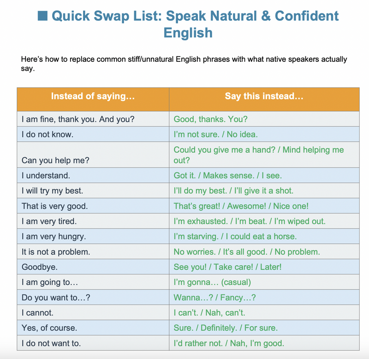Click the blue square icon before the title
The image size is (369, 359).
[x=42, y=16]
